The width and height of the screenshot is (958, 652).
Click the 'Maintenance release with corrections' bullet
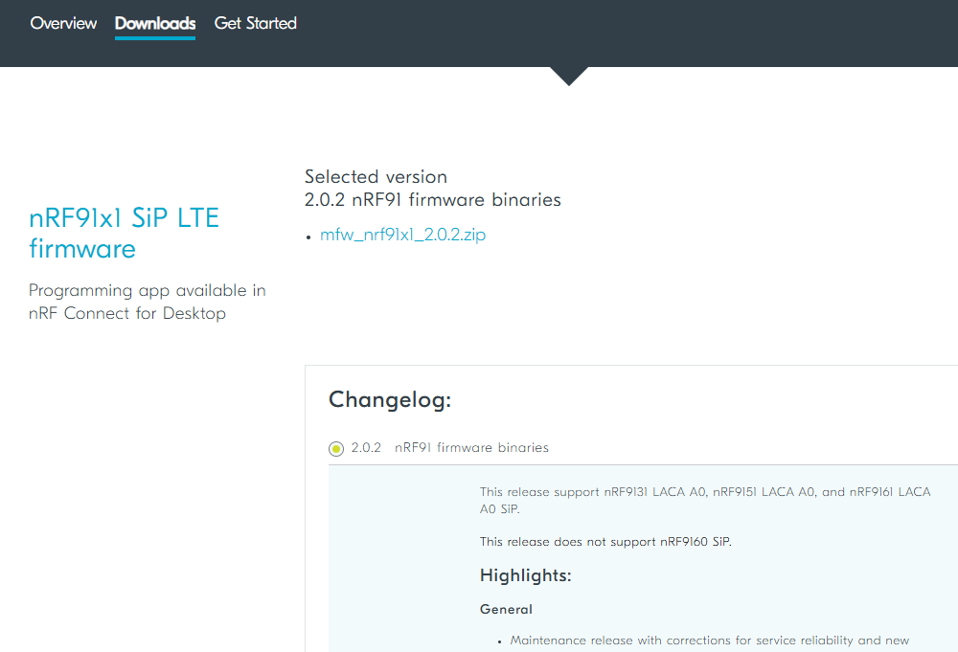tap(709, 641)
